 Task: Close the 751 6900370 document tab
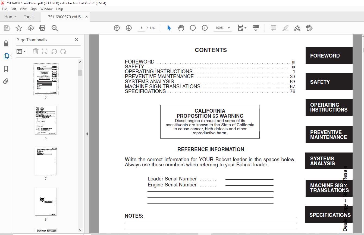[x=87, y=17]
